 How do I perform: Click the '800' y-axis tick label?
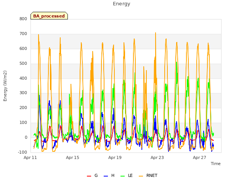(x=23, y=19)
